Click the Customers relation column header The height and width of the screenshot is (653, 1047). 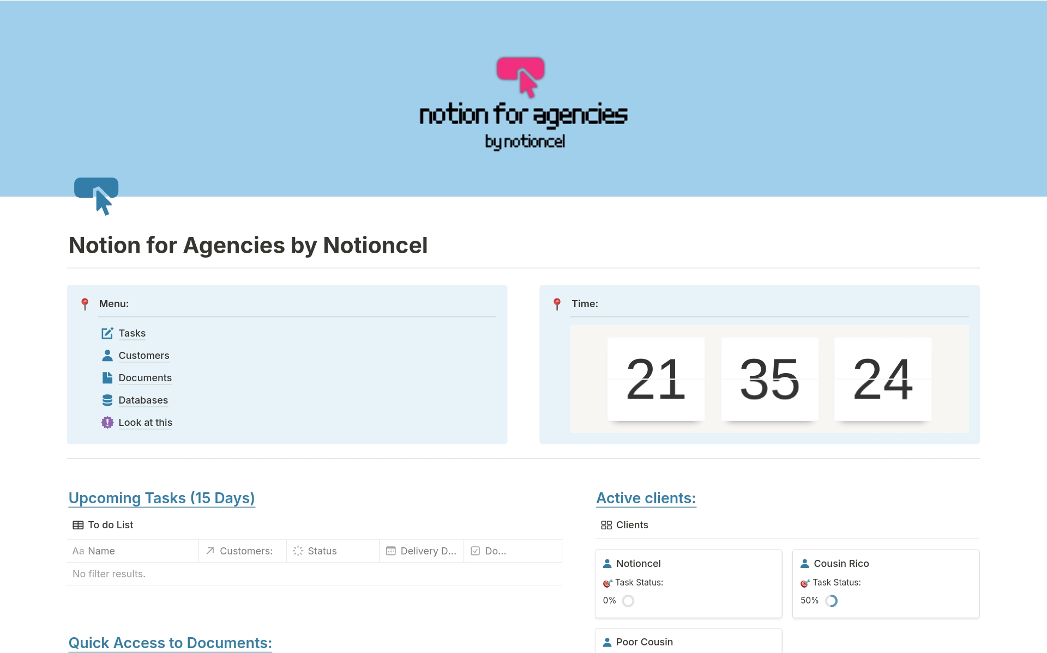[245, 551]
